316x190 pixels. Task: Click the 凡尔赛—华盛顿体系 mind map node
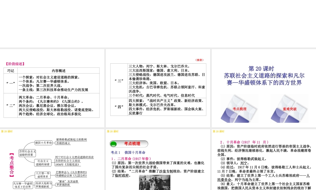43,175
